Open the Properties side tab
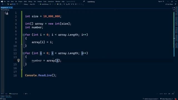 click(x=176, y=45)
